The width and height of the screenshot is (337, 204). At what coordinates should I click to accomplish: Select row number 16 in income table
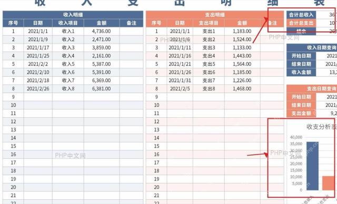coord(13,154)
